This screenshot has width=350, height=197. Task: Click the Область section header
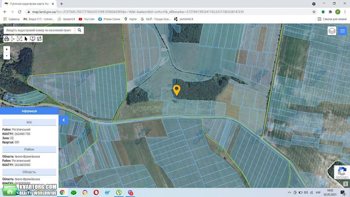point(29,172)
